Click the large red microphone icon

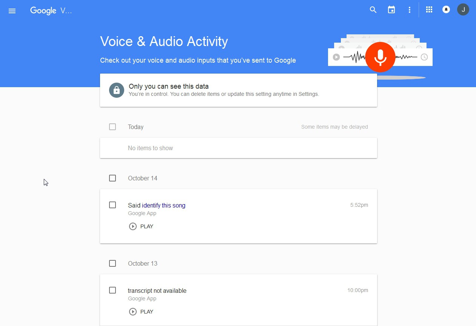coord(380,57)
